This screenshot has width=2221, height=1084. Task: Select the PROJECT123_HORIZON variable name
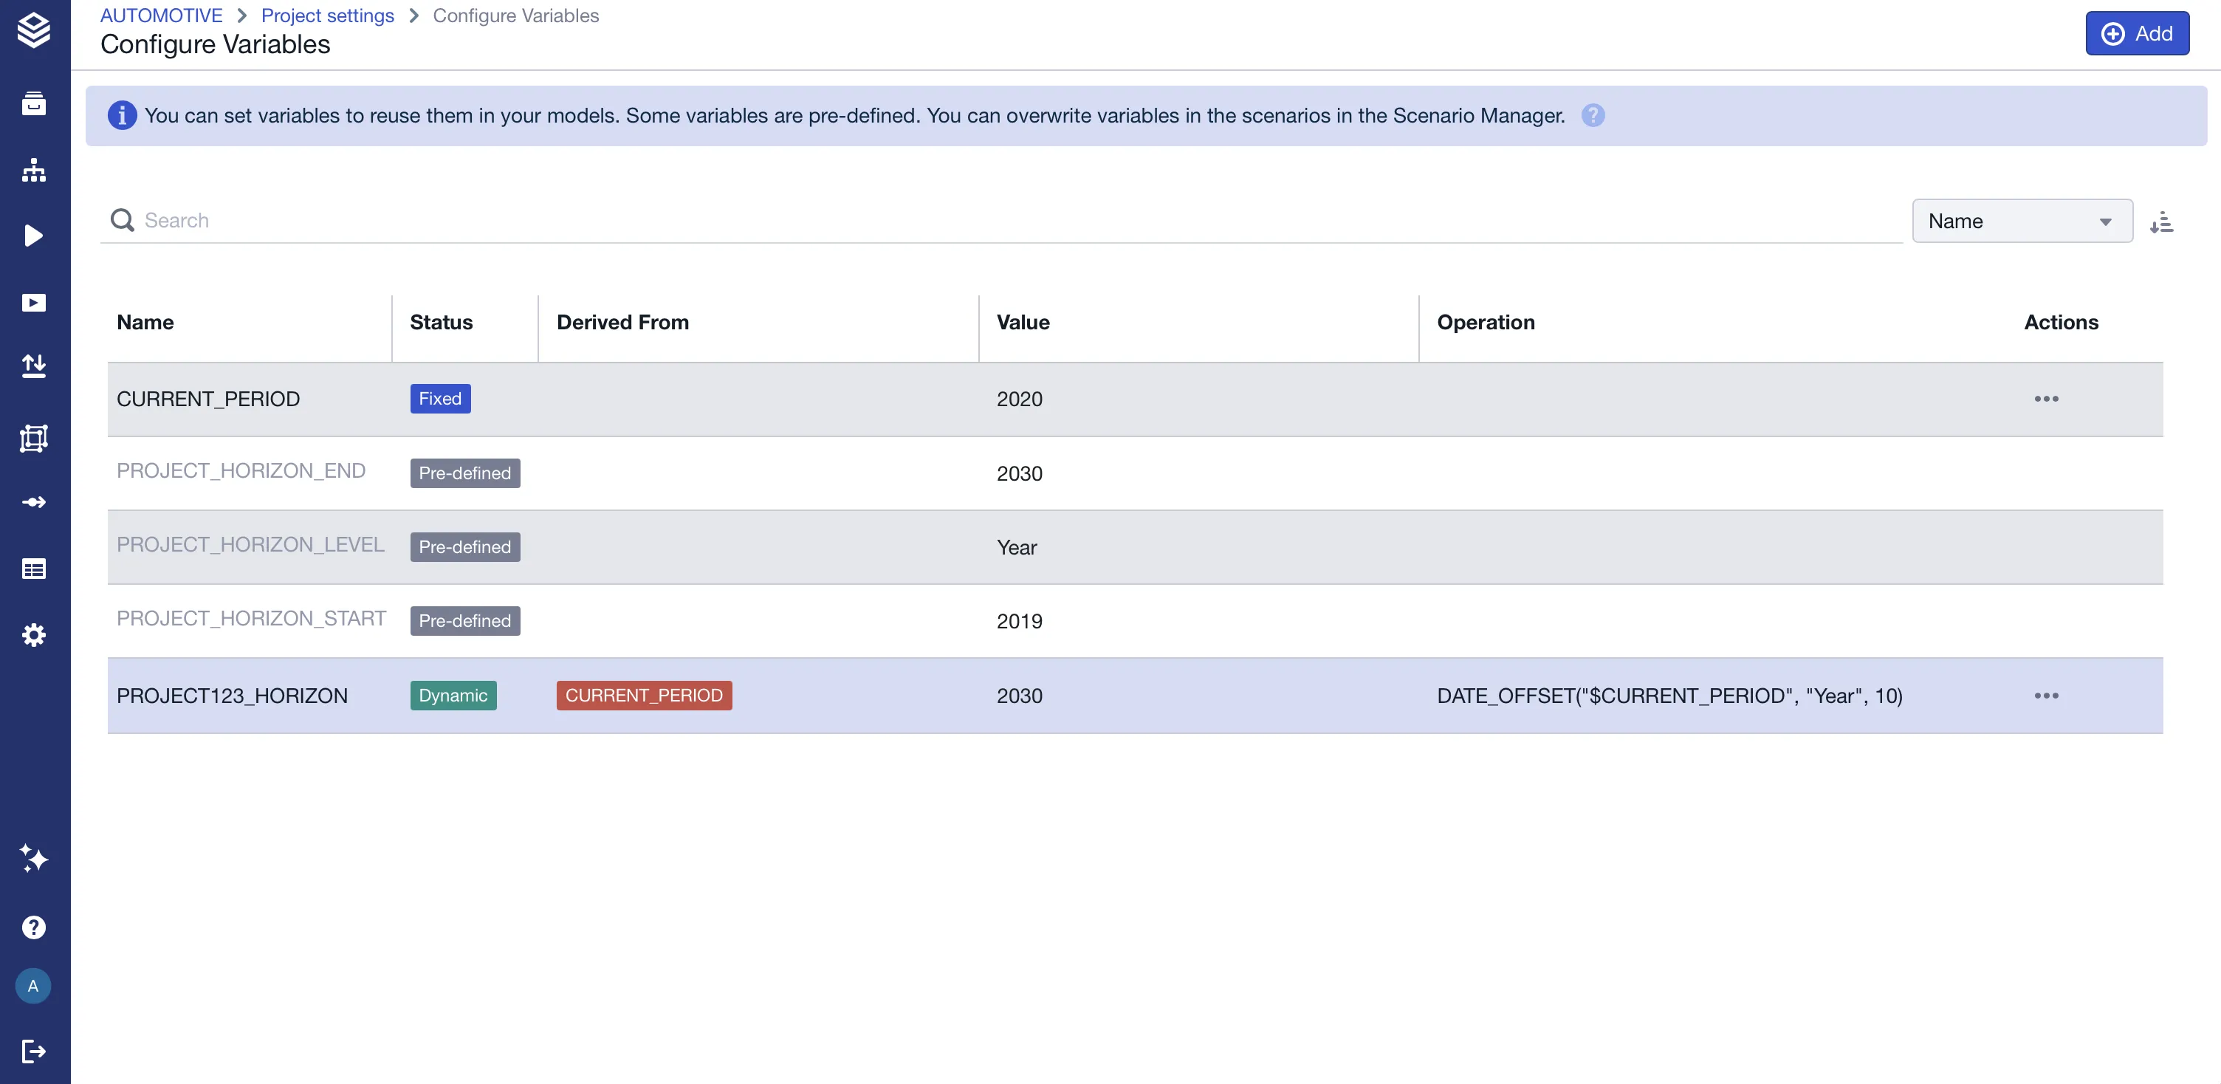tap(232, 695)
